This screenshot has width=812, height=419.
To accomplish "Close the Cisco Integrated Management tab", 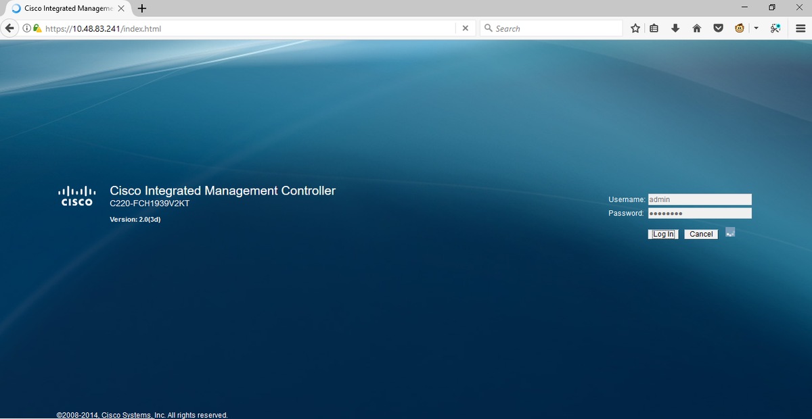I will point(121,9).
